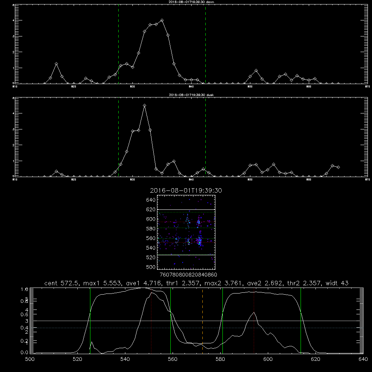Click the left green dashed line in dawn plot
The image size is (372, 372).
[x=118, y=44]
